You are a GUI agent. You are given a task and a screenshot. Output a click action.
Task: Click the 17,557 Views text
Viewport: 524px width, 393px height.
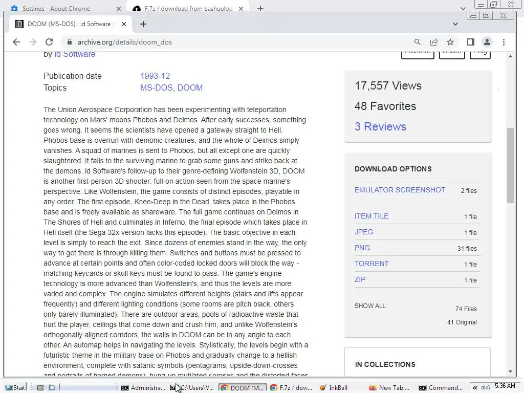[388, 86]
